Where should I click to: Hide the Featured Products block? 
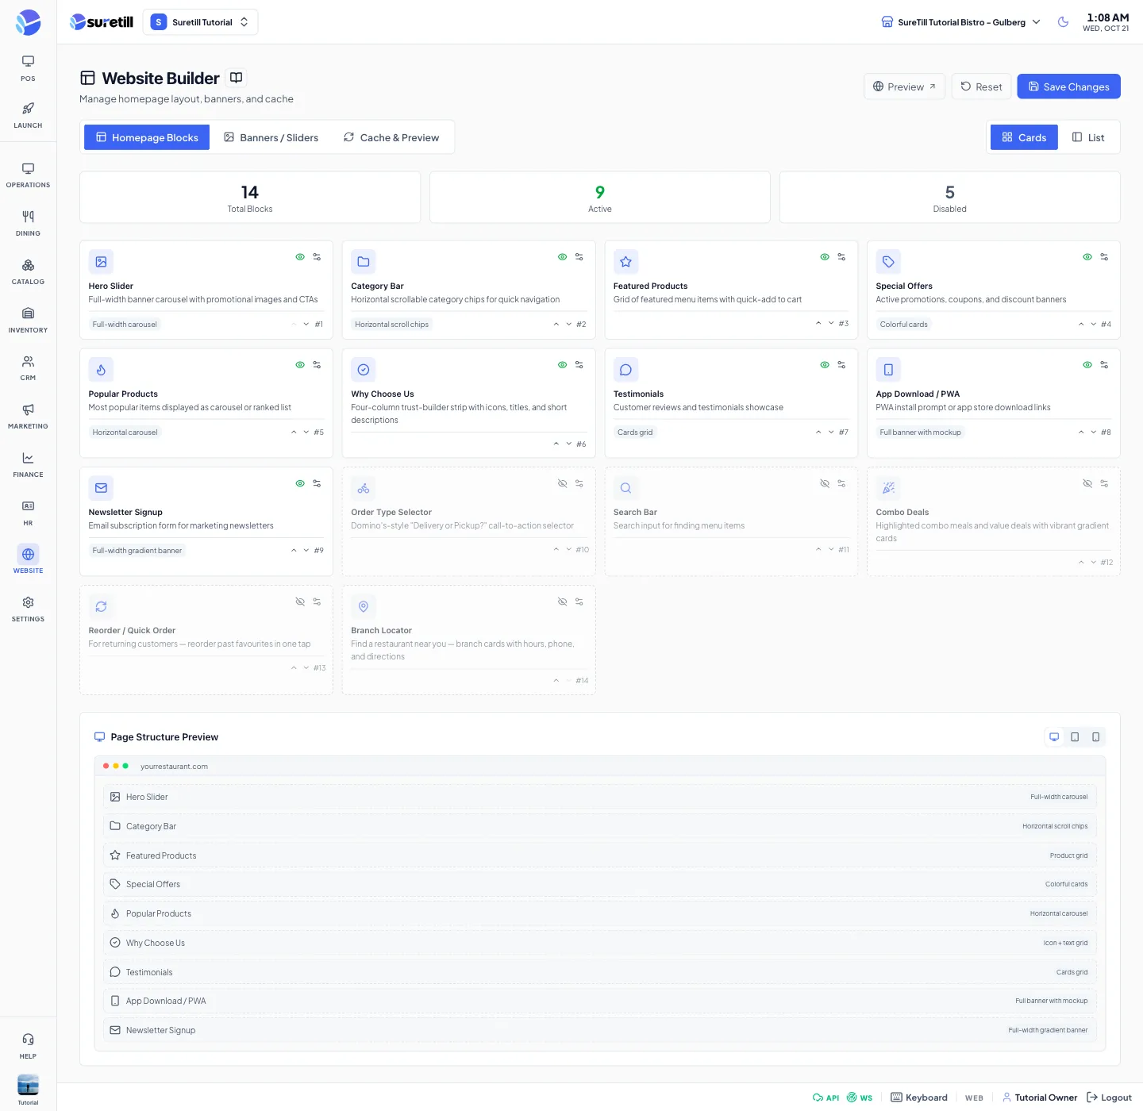[825, 257]
